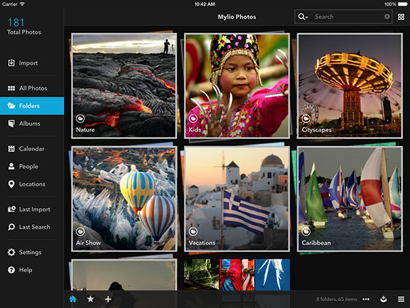410x308 pixels.
Task: Click the Last Import icon
Action: (12, 209)
